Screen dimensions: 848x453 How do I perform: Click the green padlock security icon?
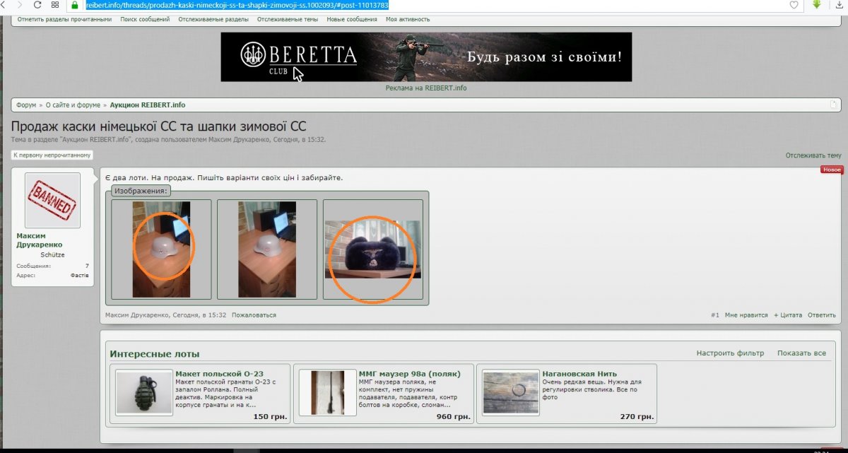pos(74,5)
